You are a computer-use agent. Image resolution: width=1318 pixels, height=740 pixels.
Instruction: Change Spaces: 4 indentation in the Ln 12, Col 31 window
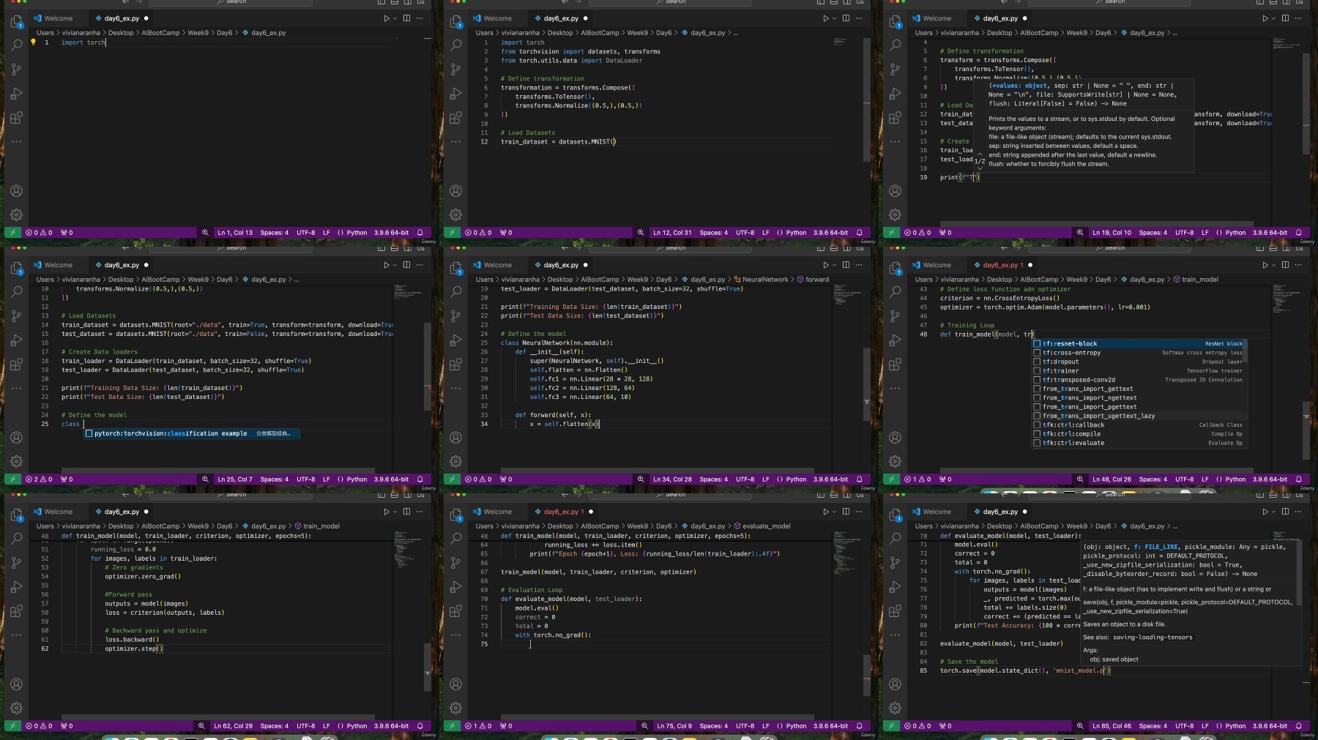pyautogui.click(x=713, y=233)
